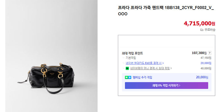Click the green Naver Pay N icon
This screenshot has height=112, width=220.
pos(127,68)
